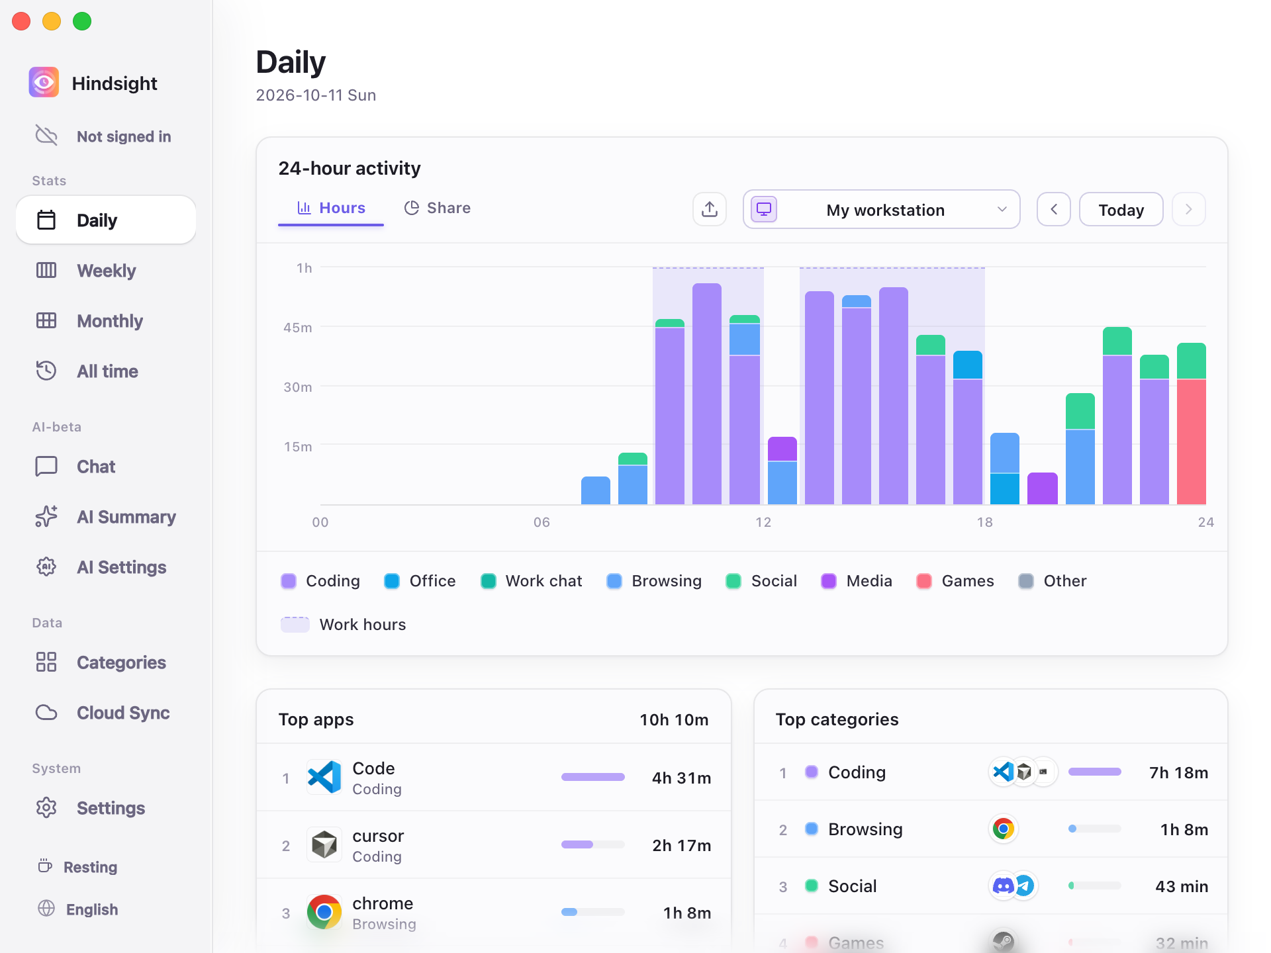The width and height of the screenshot is (1271, 953).
Task: Click the red Games bar in the chart
Action: point(1192,441)
